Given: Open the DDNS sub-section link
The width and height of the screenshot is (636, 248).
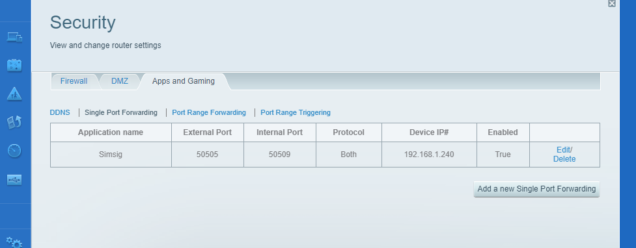Looking at the screenshot, I should 60,112.
